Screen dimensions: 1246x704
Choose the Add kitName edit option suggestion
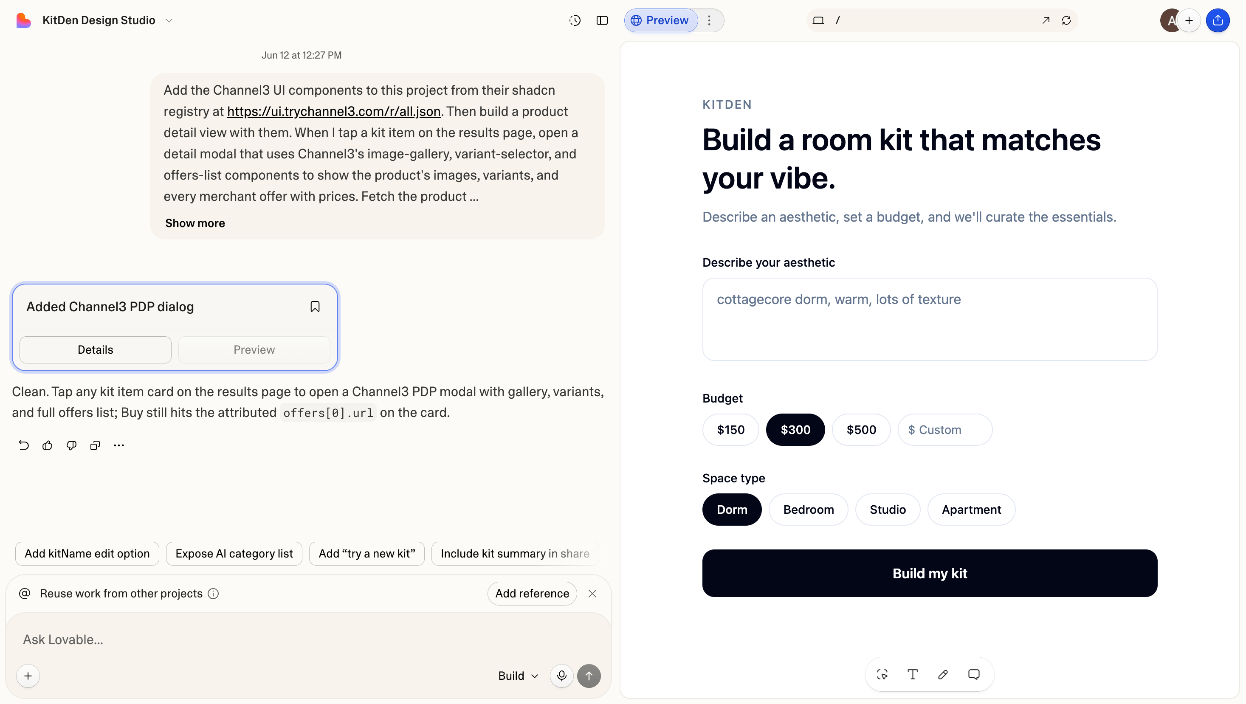pos(87,554)
